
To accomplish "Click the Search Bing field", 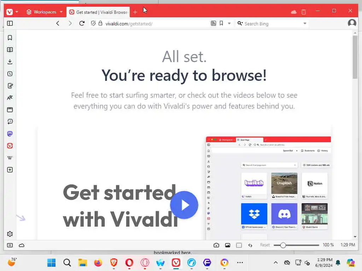I will tap(273, 24).
